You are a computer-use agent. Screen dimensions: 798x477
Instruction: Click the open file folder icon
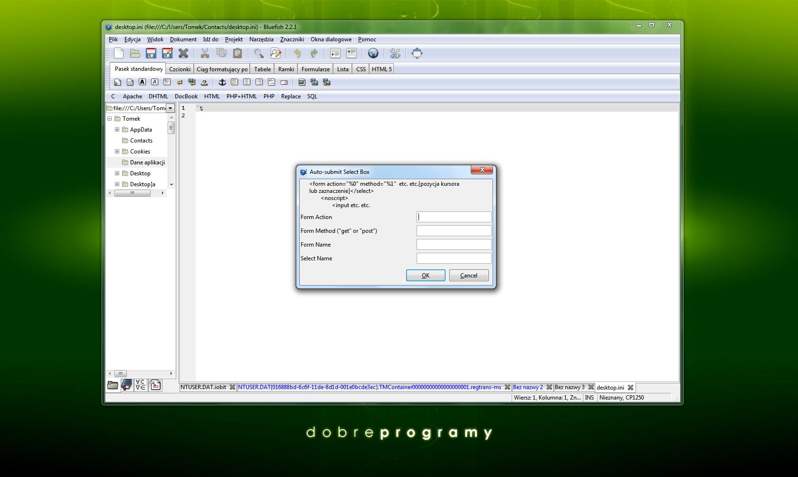pos(135,53)
